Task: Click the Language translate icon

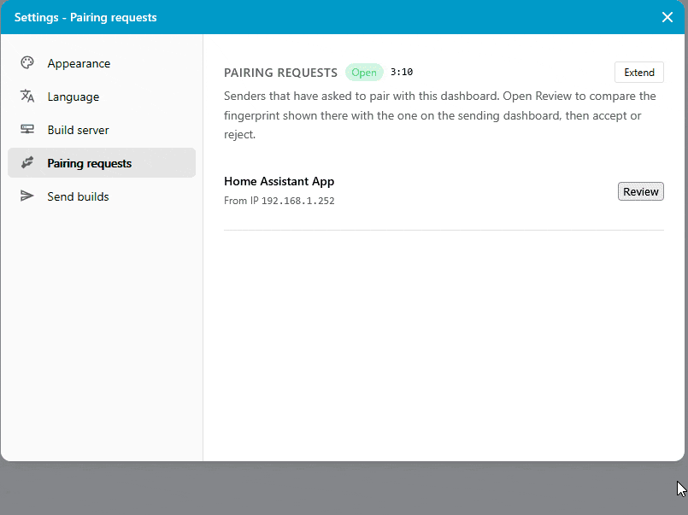Action: click(x=27, y=96)
